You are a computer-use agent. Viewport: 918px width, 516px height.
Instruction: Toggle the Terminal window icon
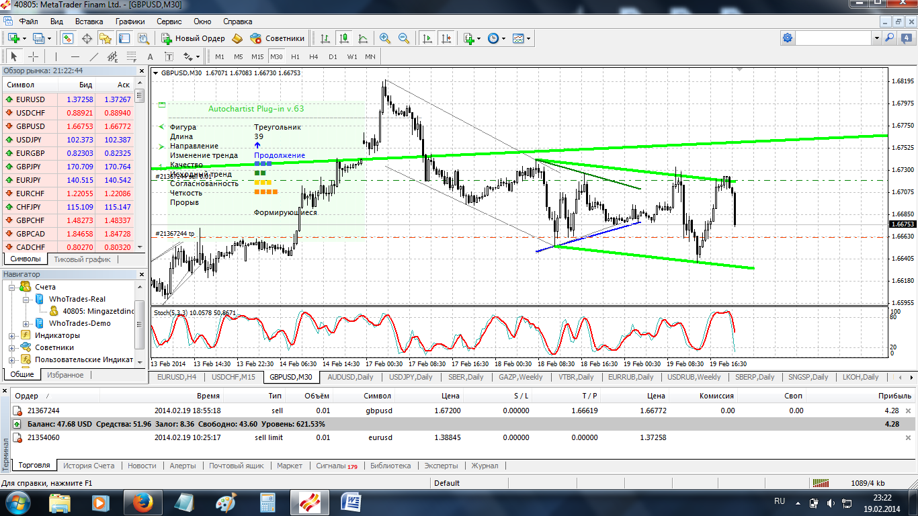[x=124, y=38]
